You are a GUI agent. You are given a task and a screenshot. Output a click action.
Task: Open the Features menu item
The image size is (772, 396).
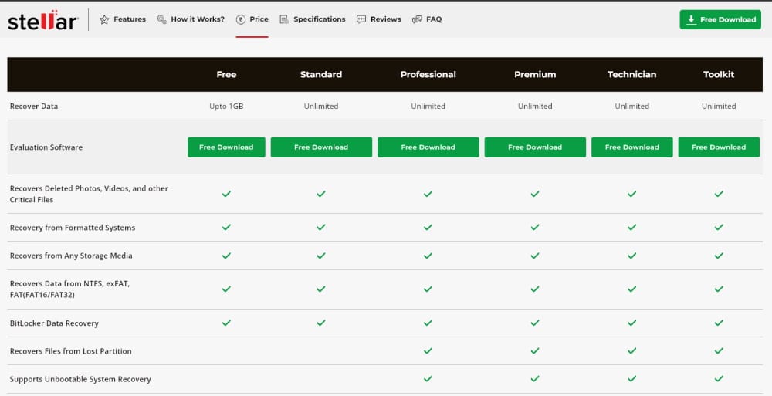(x=130, y=19)
